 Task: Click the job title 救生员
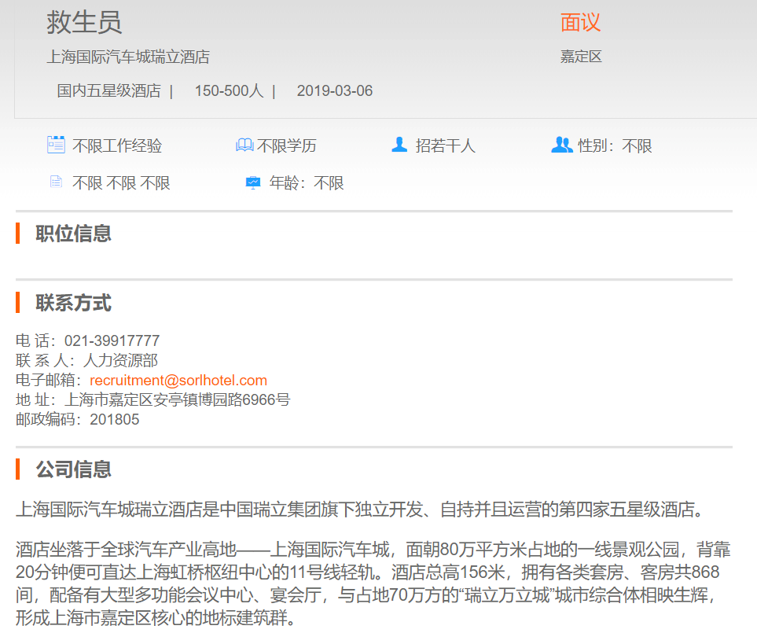84,23
